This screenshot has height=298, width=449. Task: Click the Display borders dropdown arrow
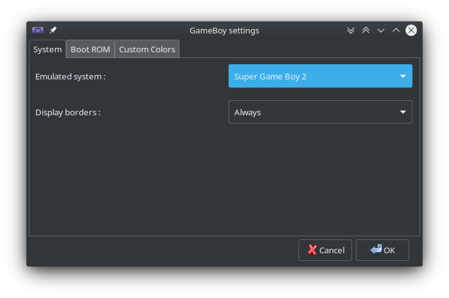(x=403, y=112)
